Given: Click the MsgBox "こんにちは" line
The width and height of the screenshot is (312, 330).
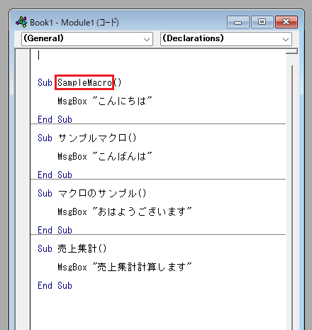Looking at the screenshot, I should [x=105, y=101].
